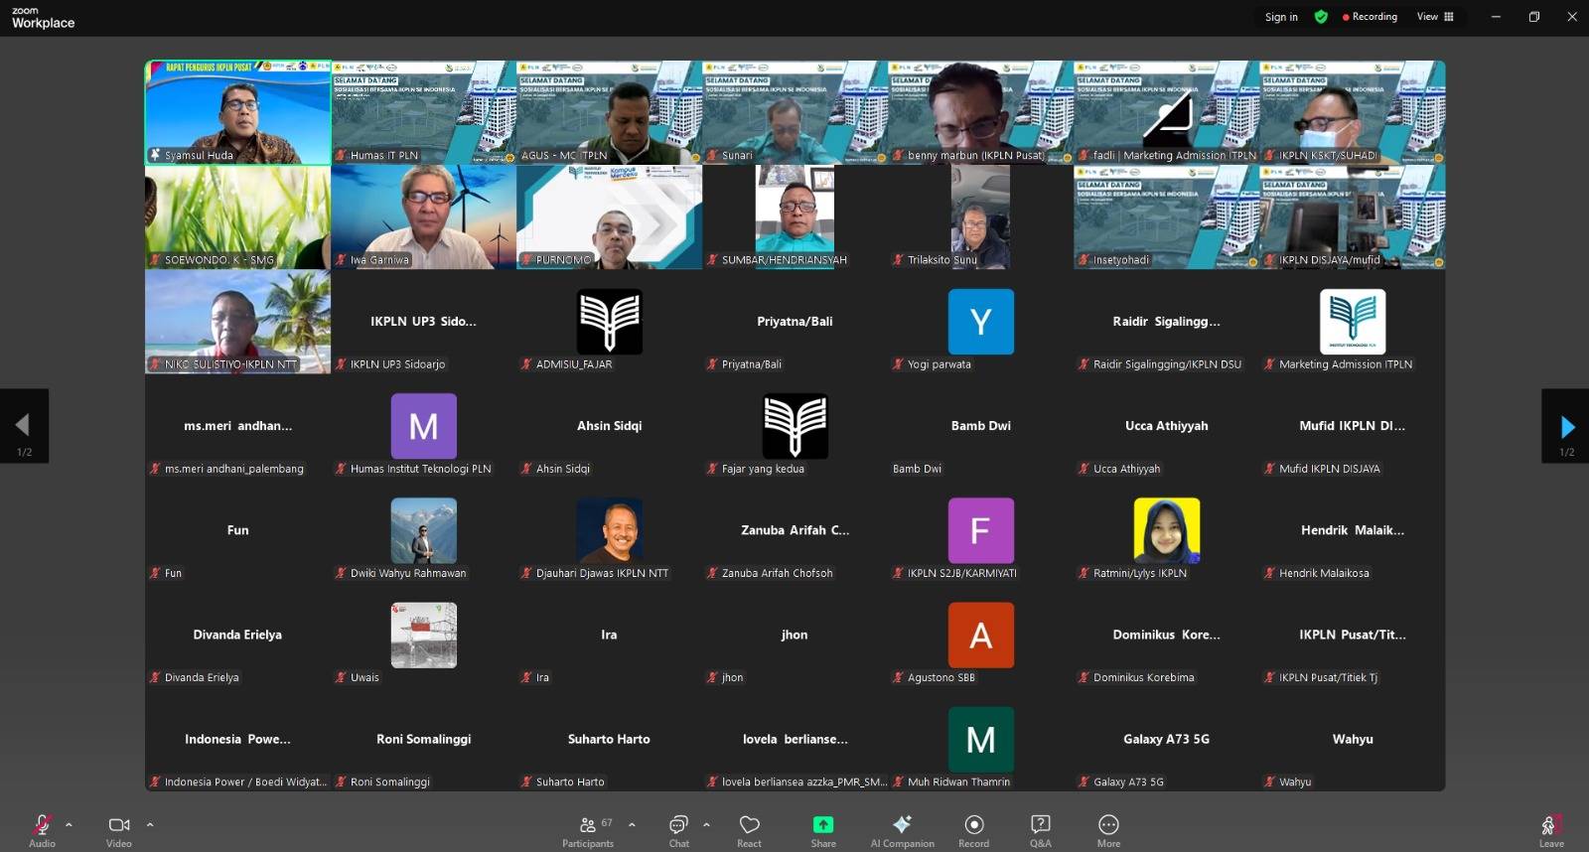The height and width of the screenshot is (852, 1589).
Task: Open the React emoji menu
Action: [x=749, y=830]
